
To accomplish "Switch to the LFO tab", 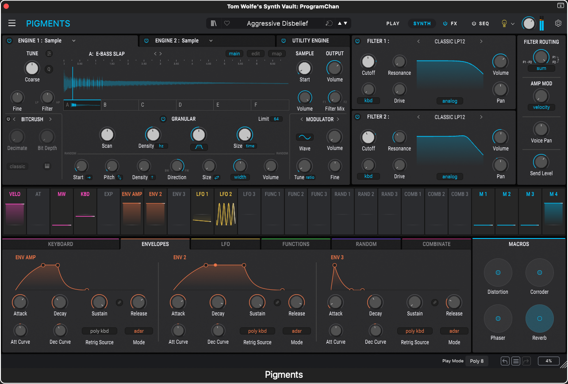I will 226,244.
